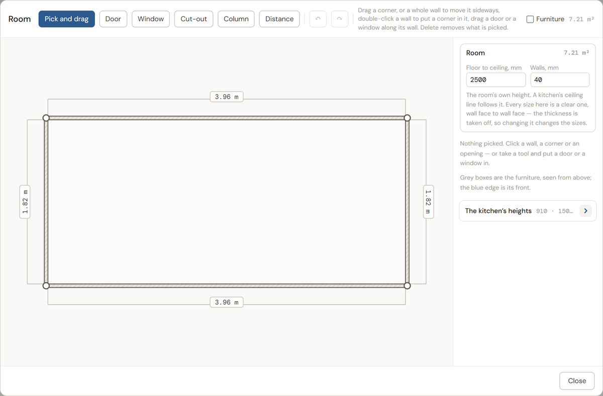Viewport: 603px width, 396px height.
Task: Select the left wall of the room
Action: (46, 202)
